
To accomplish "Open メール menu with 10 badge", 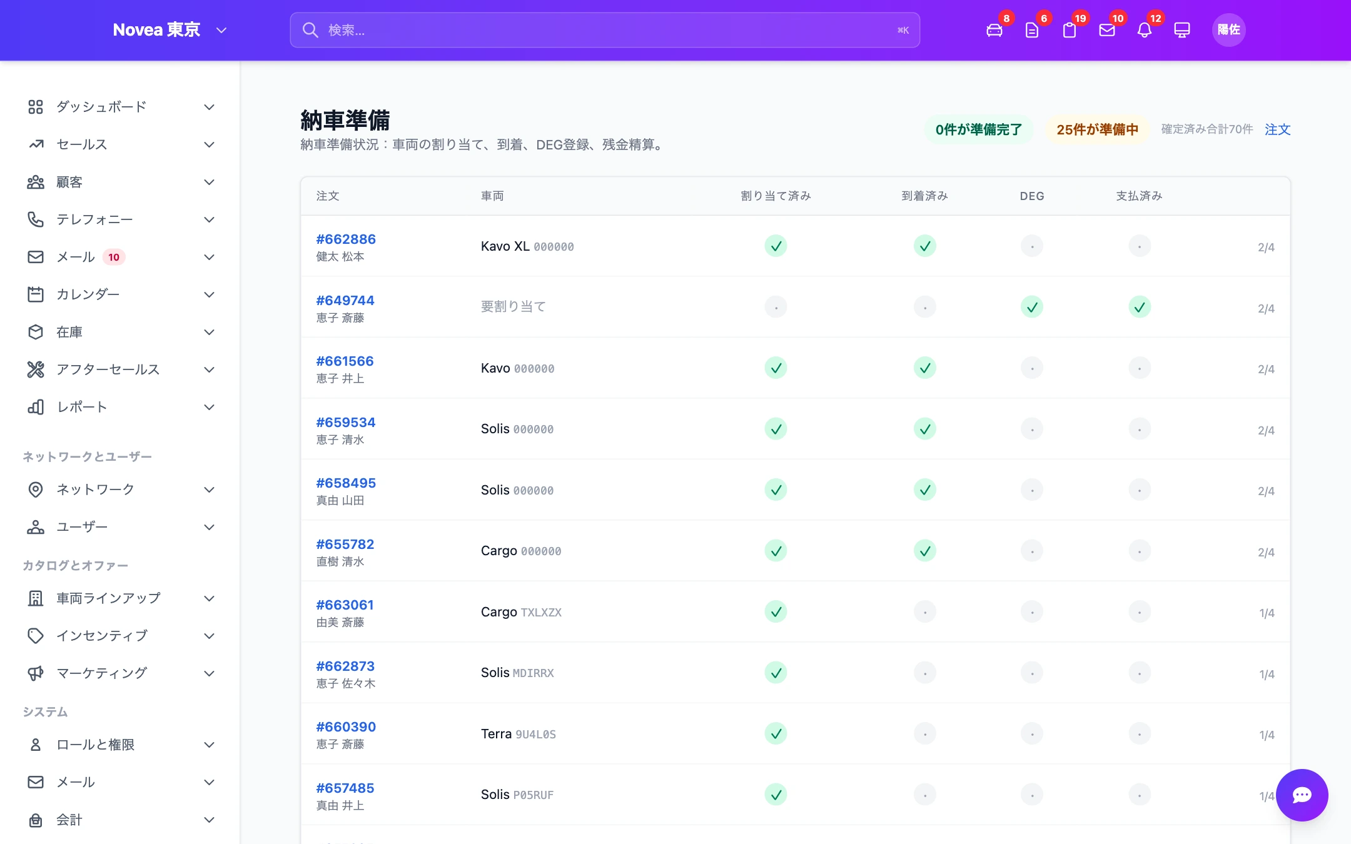I will tap(121, 257).
